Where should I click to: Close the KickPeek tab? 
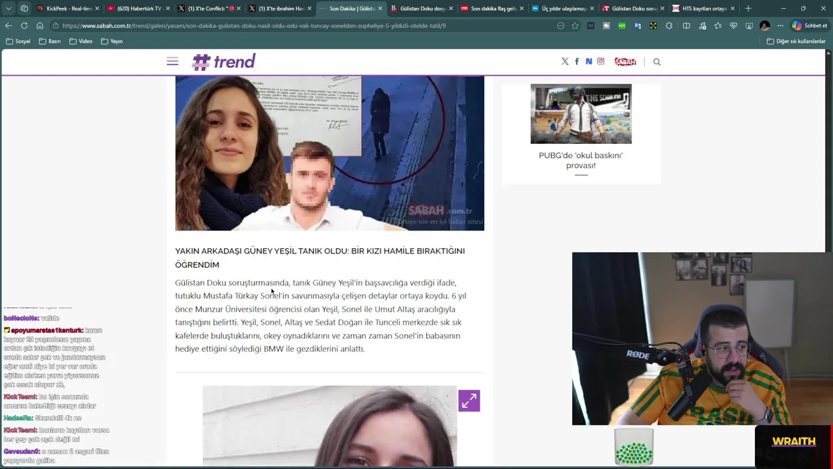[97, 8]
